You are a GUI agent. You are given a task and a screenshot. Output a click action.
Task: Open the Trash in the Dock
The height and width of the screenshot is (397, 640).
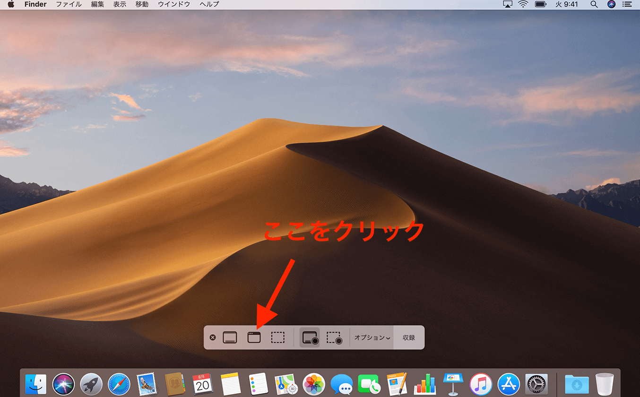(x=605, y=384)
